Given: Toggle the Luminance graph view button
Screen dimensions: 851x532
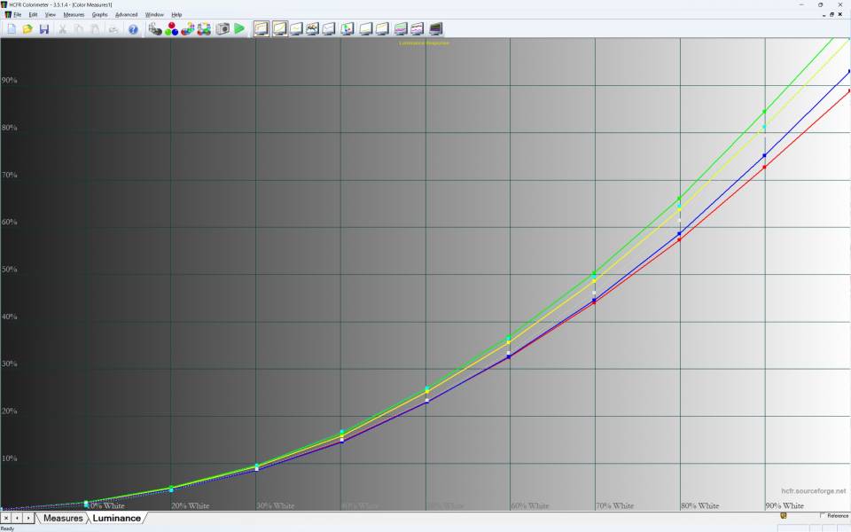Looking at the screenshot, I should [279, 29].
